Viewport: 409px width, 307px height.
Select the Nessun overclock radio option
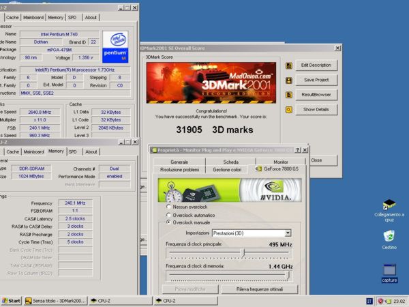pyautogui.click(x=170, y=206)
